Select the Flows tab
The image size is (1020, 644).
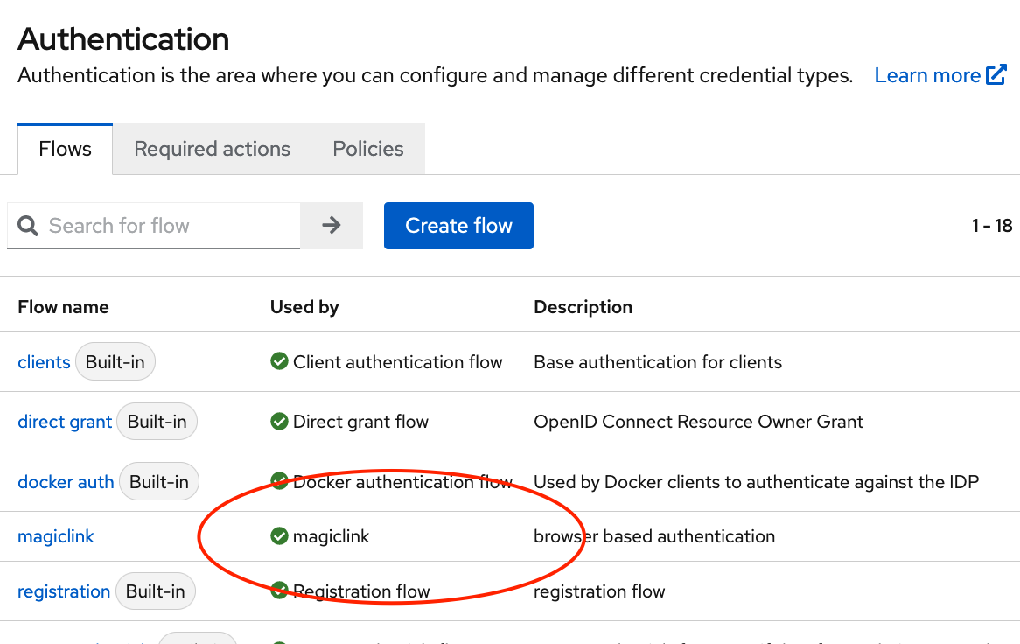coord(65,148)
